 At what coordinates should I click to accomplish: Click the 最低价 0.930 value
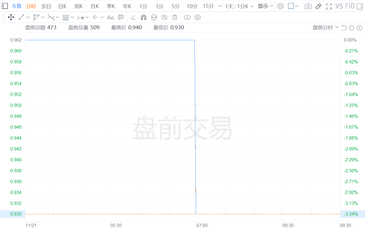169,27
